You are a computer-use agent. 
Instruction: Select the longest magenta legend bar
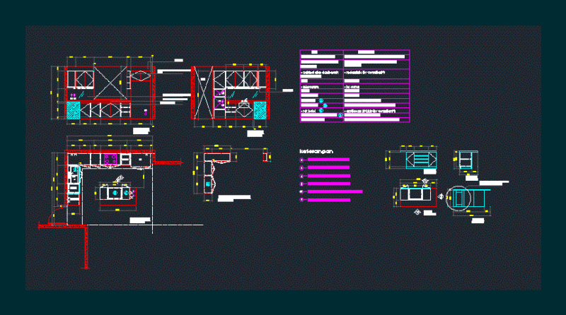pos(335,191)
